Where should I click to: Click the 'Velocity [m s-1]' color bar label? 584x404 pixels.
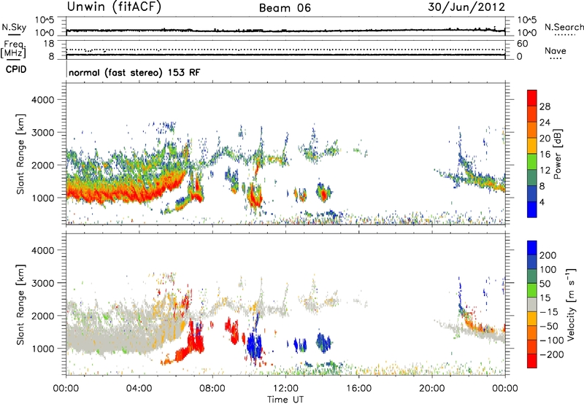[x=571, y=304]
